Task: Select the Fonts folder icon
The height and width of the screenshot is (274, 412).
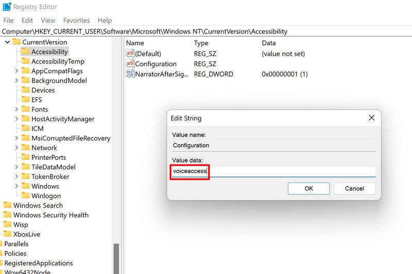Action: 25,109
